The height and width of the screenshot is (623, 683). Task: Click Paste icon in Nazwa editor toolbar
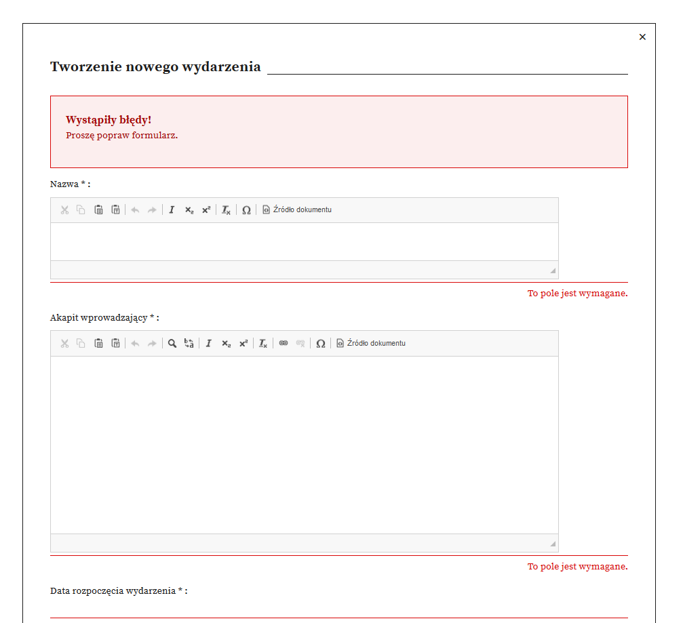tap(98, 210)
